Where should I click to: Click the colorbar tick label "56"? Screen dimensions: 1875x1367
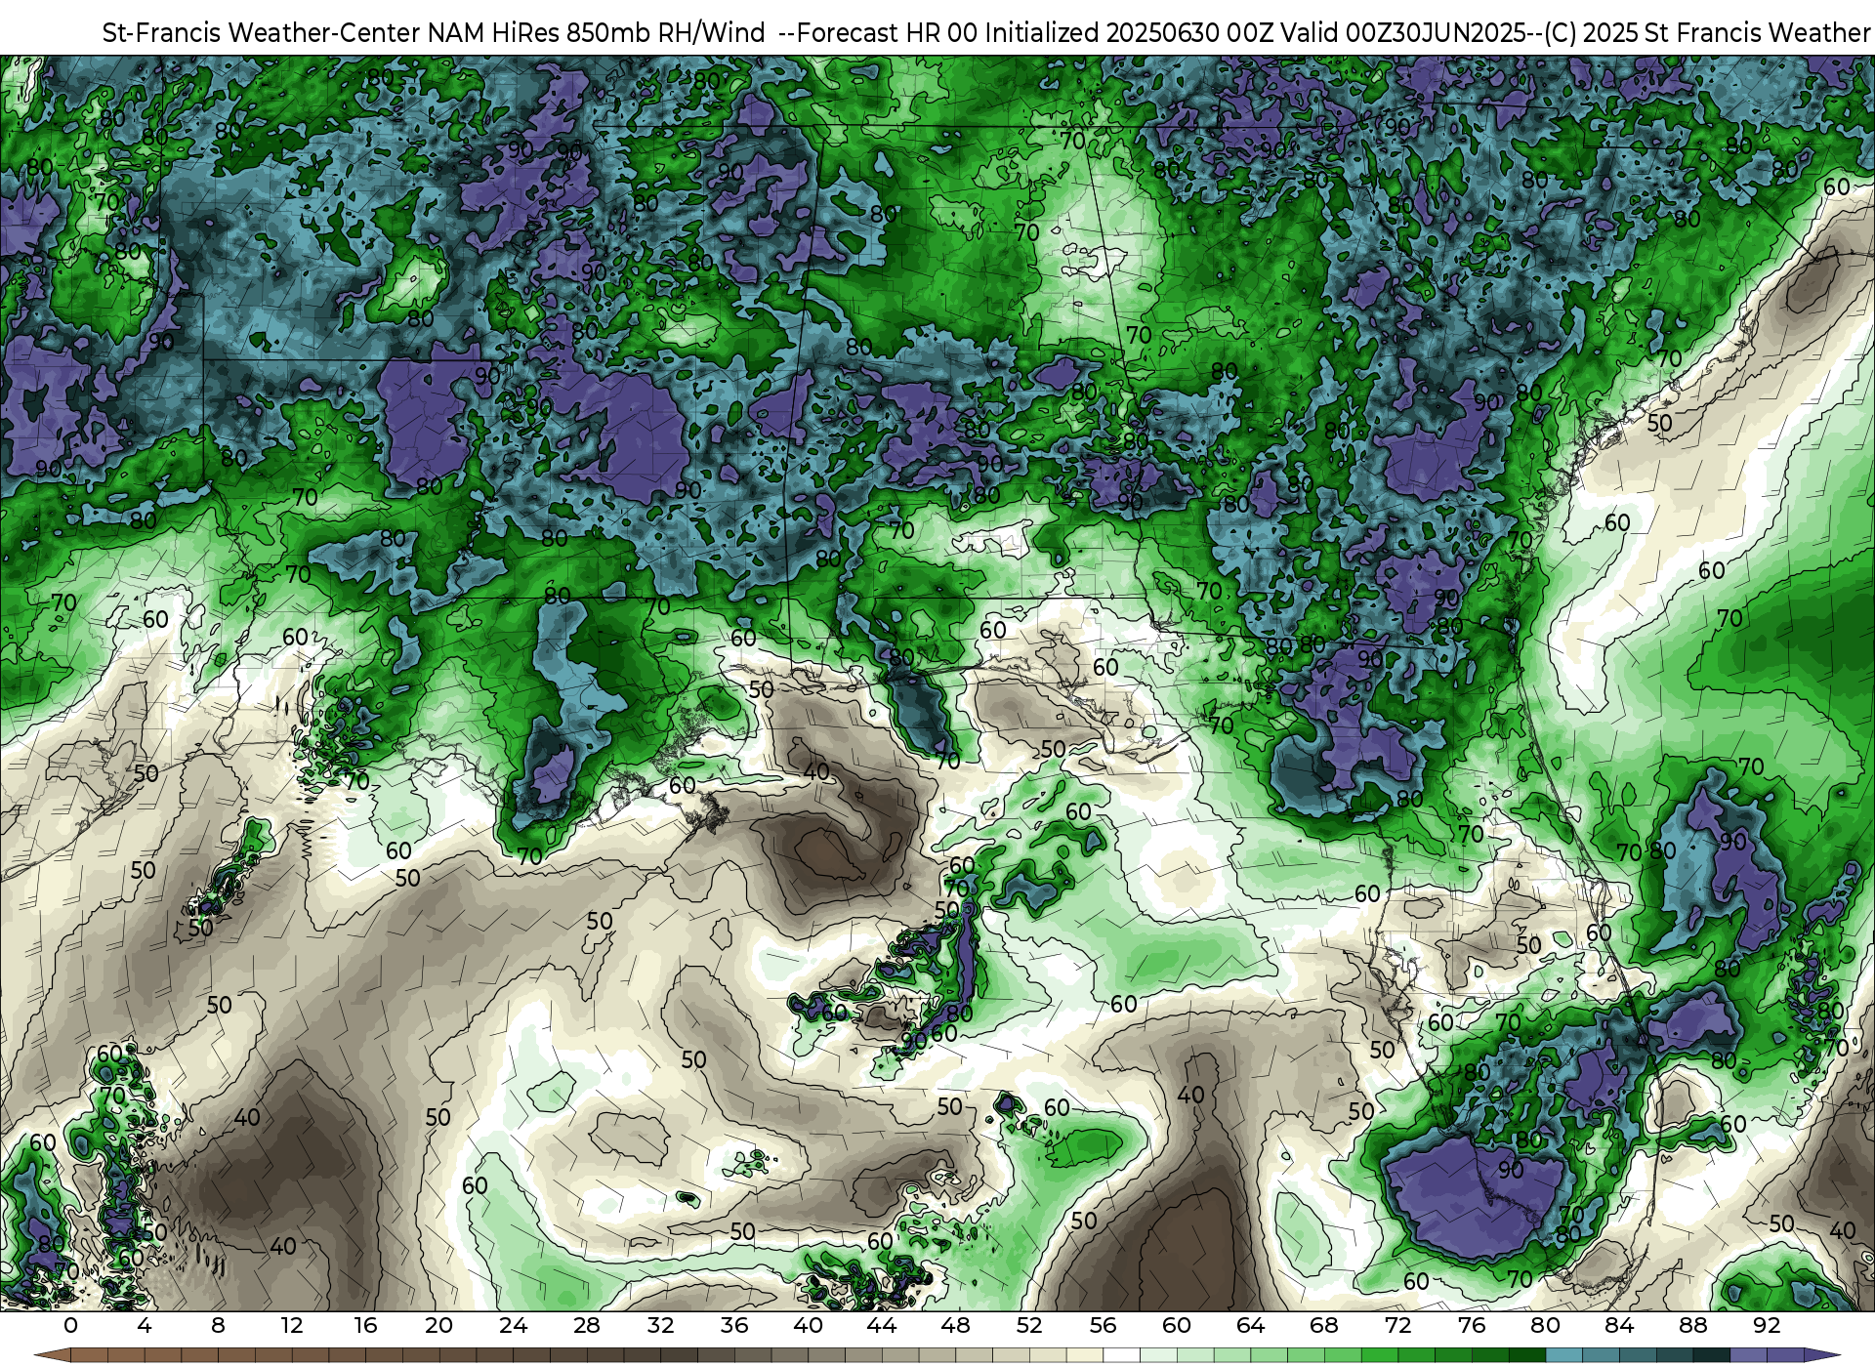pyautogui.click(x=1103, y=1326)
